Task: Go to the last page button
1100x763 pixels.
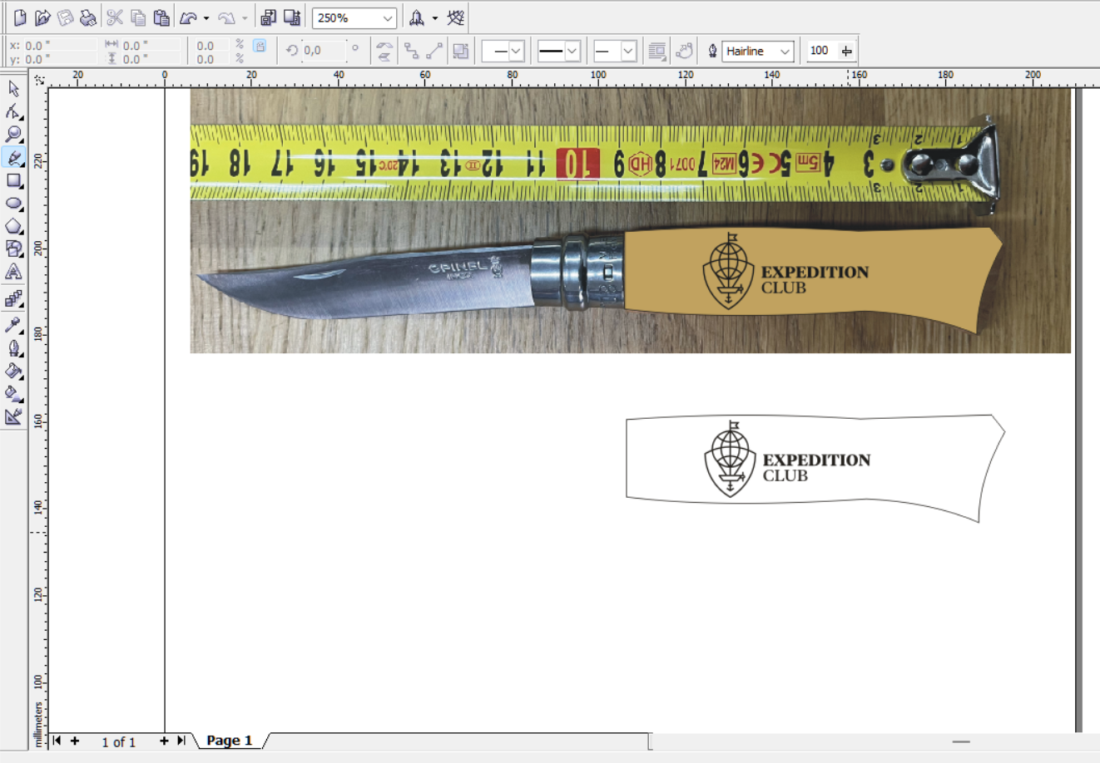Action: pyautogui.click(x=181, y=741)
